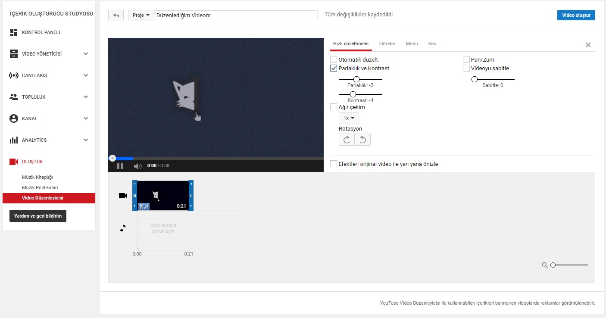Screen dimensions: 606x318
Task: Close the quick fixes panel
Action: coord(588,45)
